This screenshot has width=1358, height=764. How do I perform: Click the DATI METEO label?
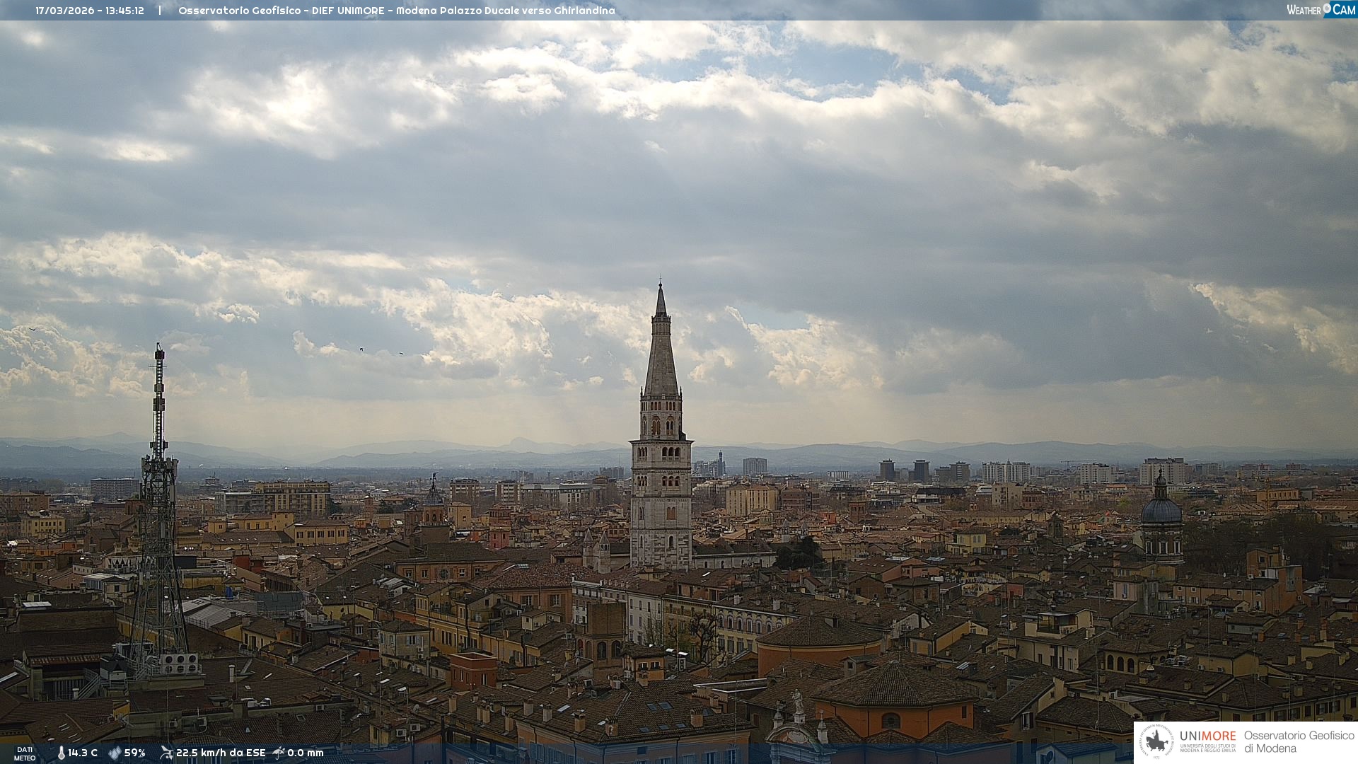pyautogui.click(x=25, y=753)
